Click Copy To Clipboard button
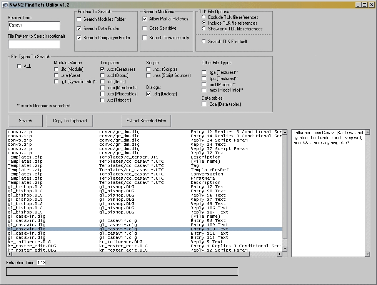377x285 pixels. [x=70, y=121]
